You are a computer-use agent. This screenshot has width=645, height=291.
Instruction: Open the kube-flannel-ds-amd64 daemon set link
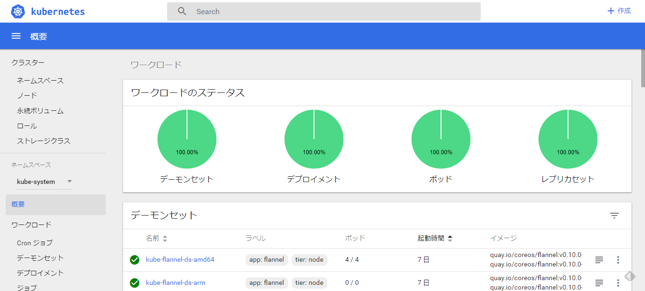pos(179,259)
